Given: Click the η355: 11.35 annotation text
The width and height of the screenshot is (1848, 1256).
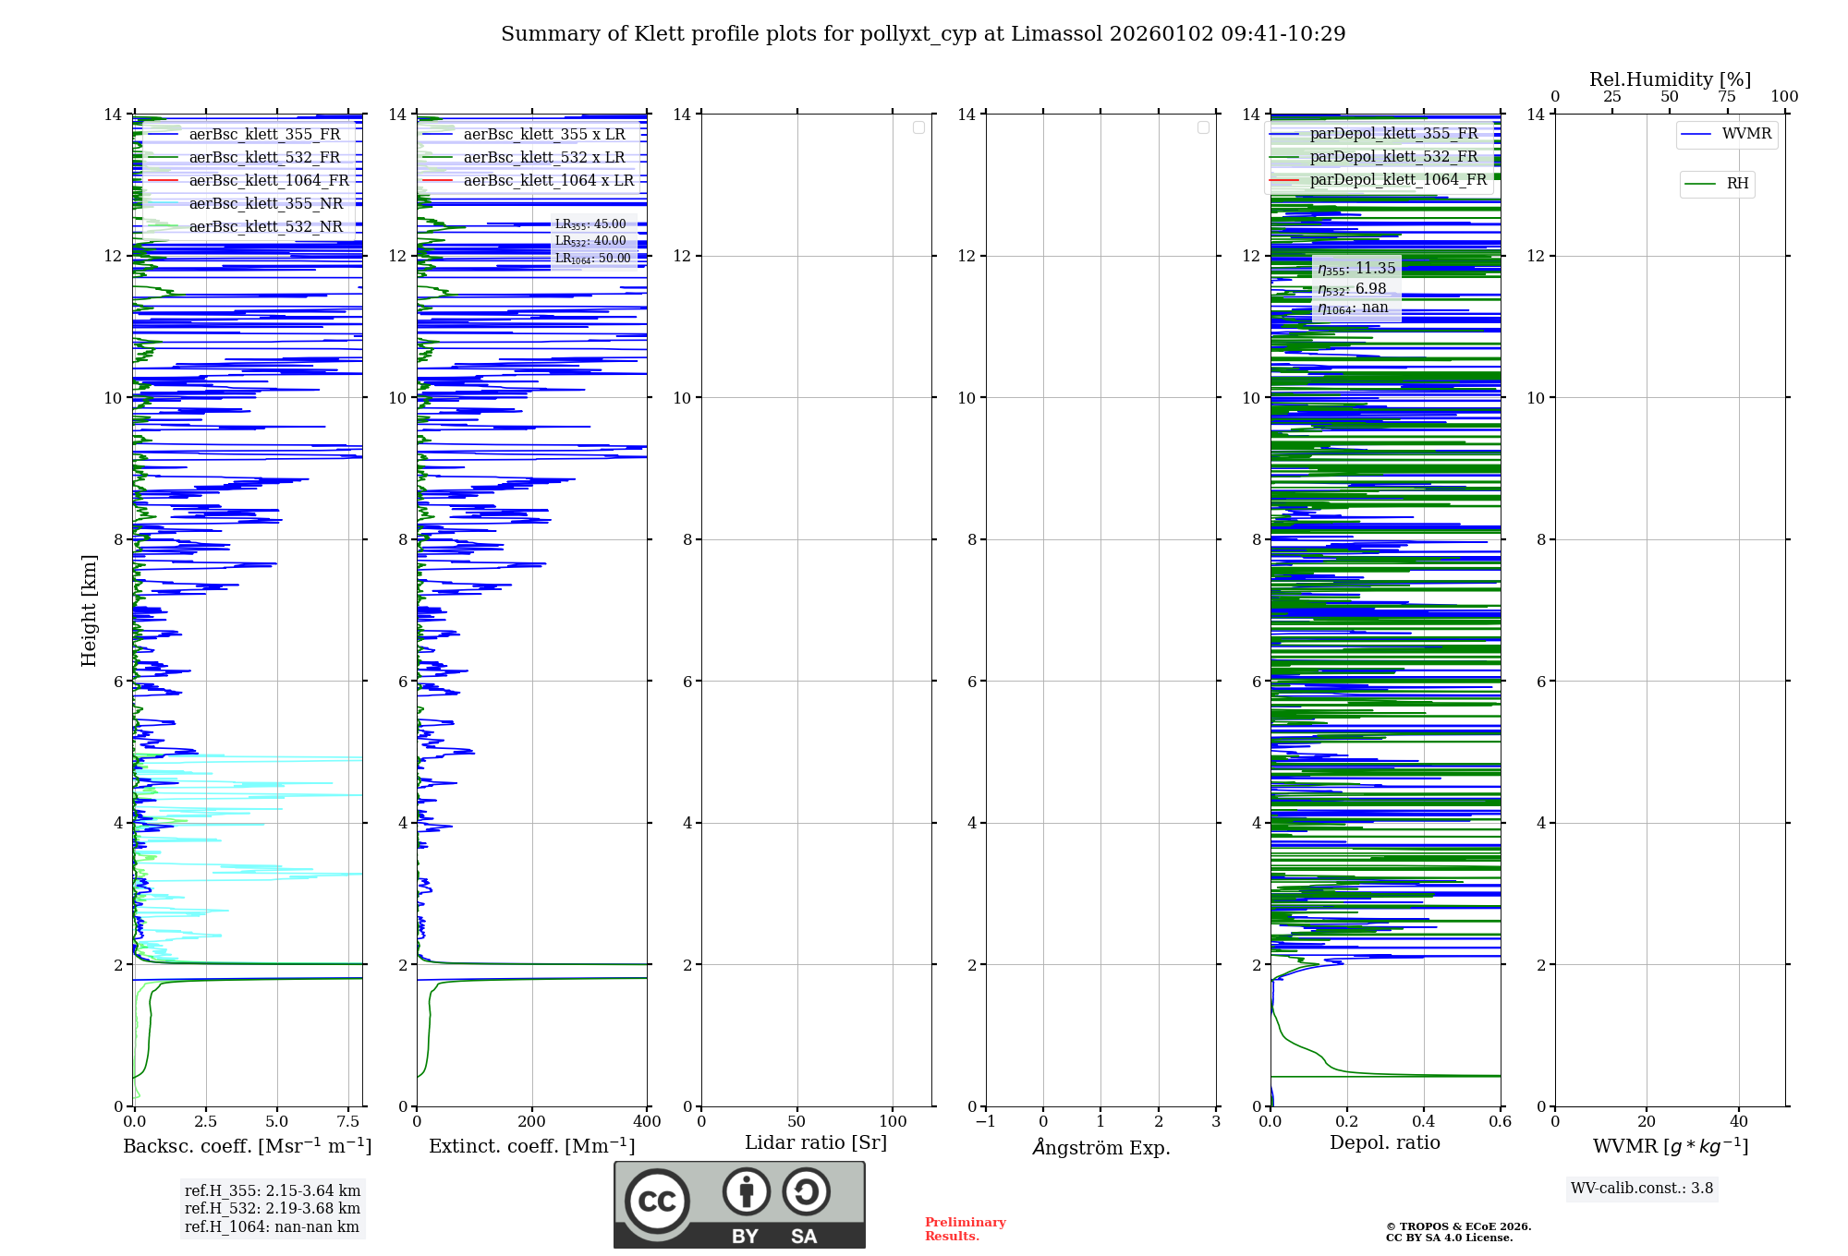Looking at the screenshot, I should (x=1356, y=269).
